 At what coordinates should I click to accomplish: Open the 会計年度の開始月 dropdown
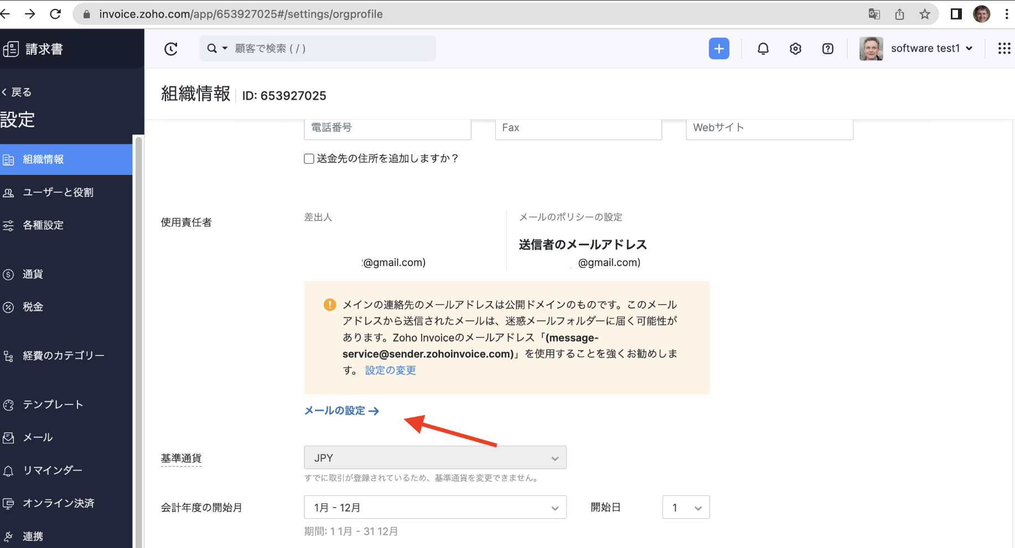(x=435, y=508)
